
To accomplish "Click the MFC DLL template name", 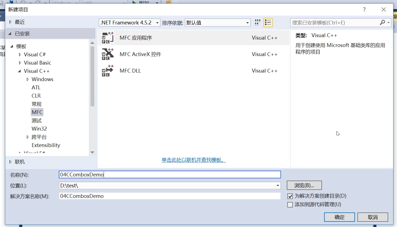I will 130,71.
